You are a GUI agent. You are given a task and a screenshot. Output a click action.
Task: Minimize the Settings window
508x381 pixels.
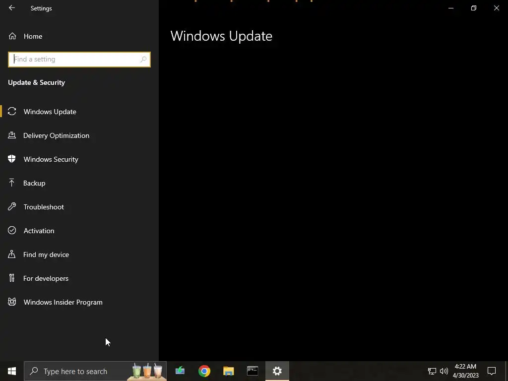click(x=451, y=8)
